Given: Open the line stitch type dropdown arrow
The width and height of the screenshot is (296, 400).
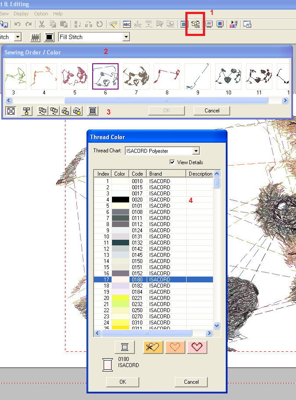Looking at the screenshot, I should (18, 37).
